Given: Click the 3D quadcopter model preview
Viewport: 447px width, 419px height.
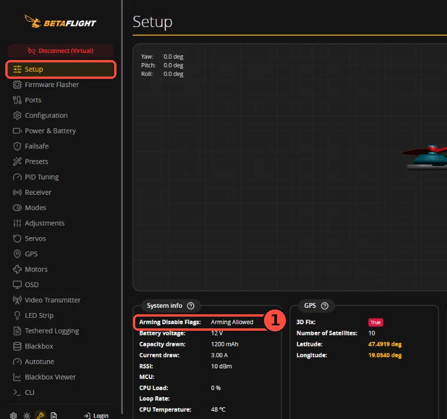Looking at the screenshot, I should tap(425, 158).
